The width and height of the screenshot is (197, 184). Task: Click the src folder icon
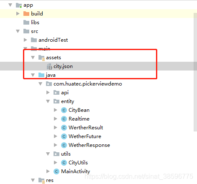pyautogui.click(x=26, y=31)
